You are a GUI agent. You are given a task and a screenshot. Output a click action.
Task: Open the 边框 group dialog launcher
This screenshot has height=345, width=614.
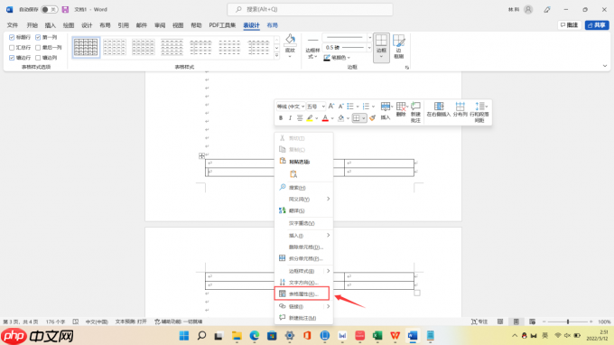[407, 68]
